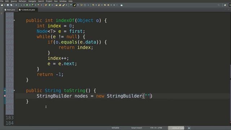Image resolution: width=231 pixels, height=130 pixels.
Task: Toggle Show Whitespace Characters button
Action: [x=81, y=5]
